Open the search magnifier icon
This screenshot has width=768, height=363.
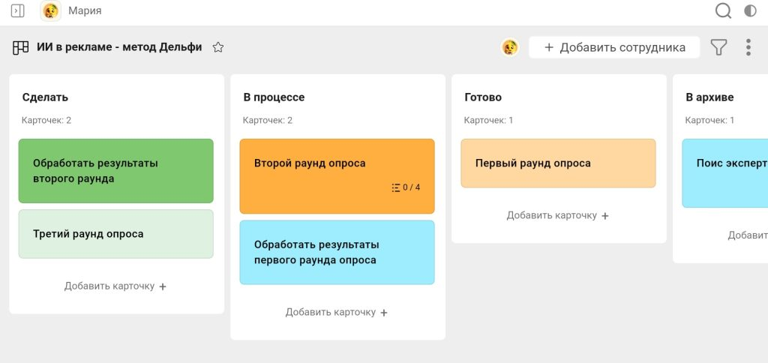tap(723, 10)
